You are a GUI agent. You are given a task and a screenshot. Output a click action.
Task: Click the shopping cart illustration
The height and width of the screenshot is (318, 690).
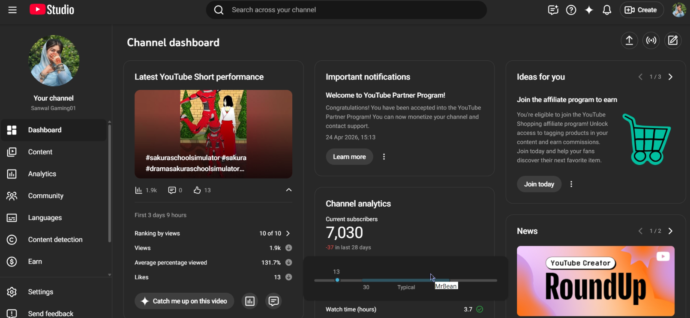tap(647, 139)
